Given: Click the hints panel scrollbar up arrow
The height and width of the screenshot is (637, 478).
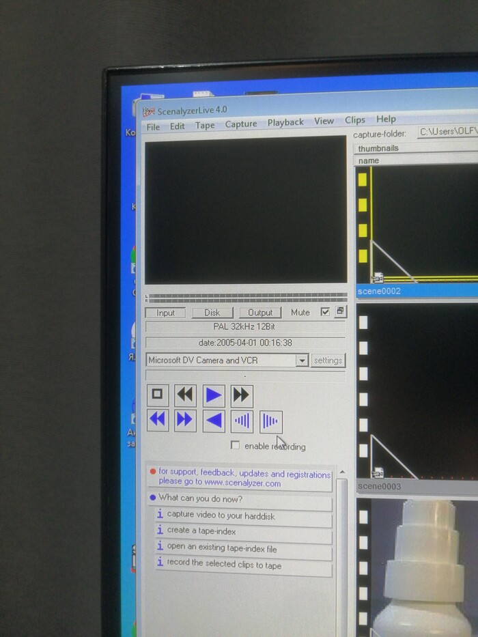Looking at the screenshot, I should 342,472.
